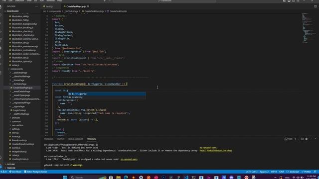Click the editor minimap

point(309,28)
